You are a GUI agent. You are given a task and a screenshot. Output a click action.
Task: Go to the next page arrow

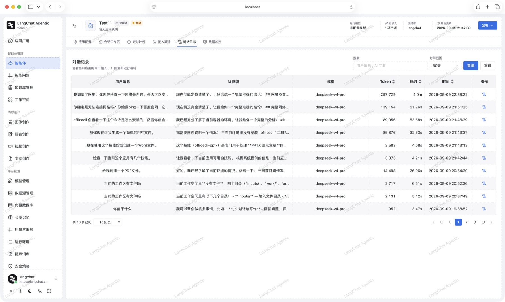click(x=475, y=222)
